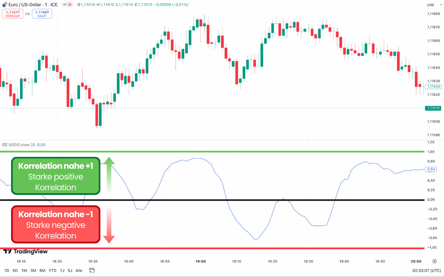Click the 1,11680 price axis label
Viewport: 444px width, 277px height.
(433, 14)
